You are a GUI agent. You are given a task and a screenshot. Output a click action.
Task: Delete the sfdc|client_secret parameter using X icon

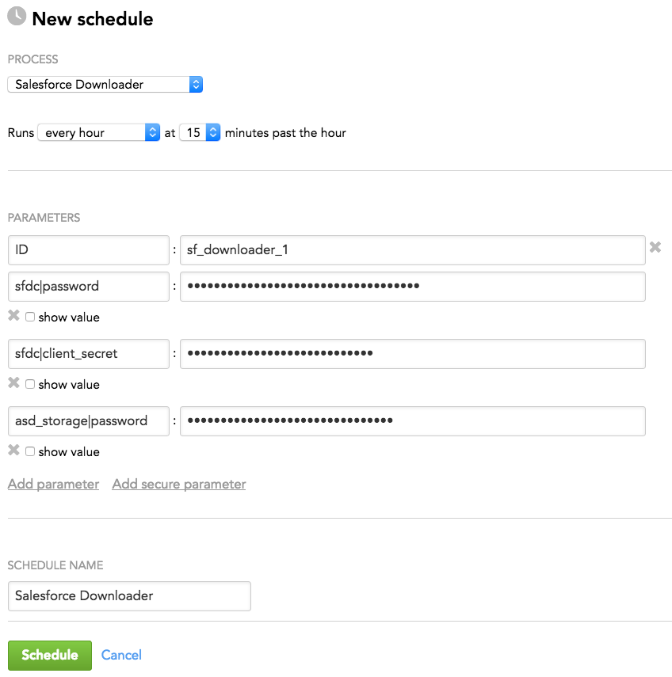(13, 383)
